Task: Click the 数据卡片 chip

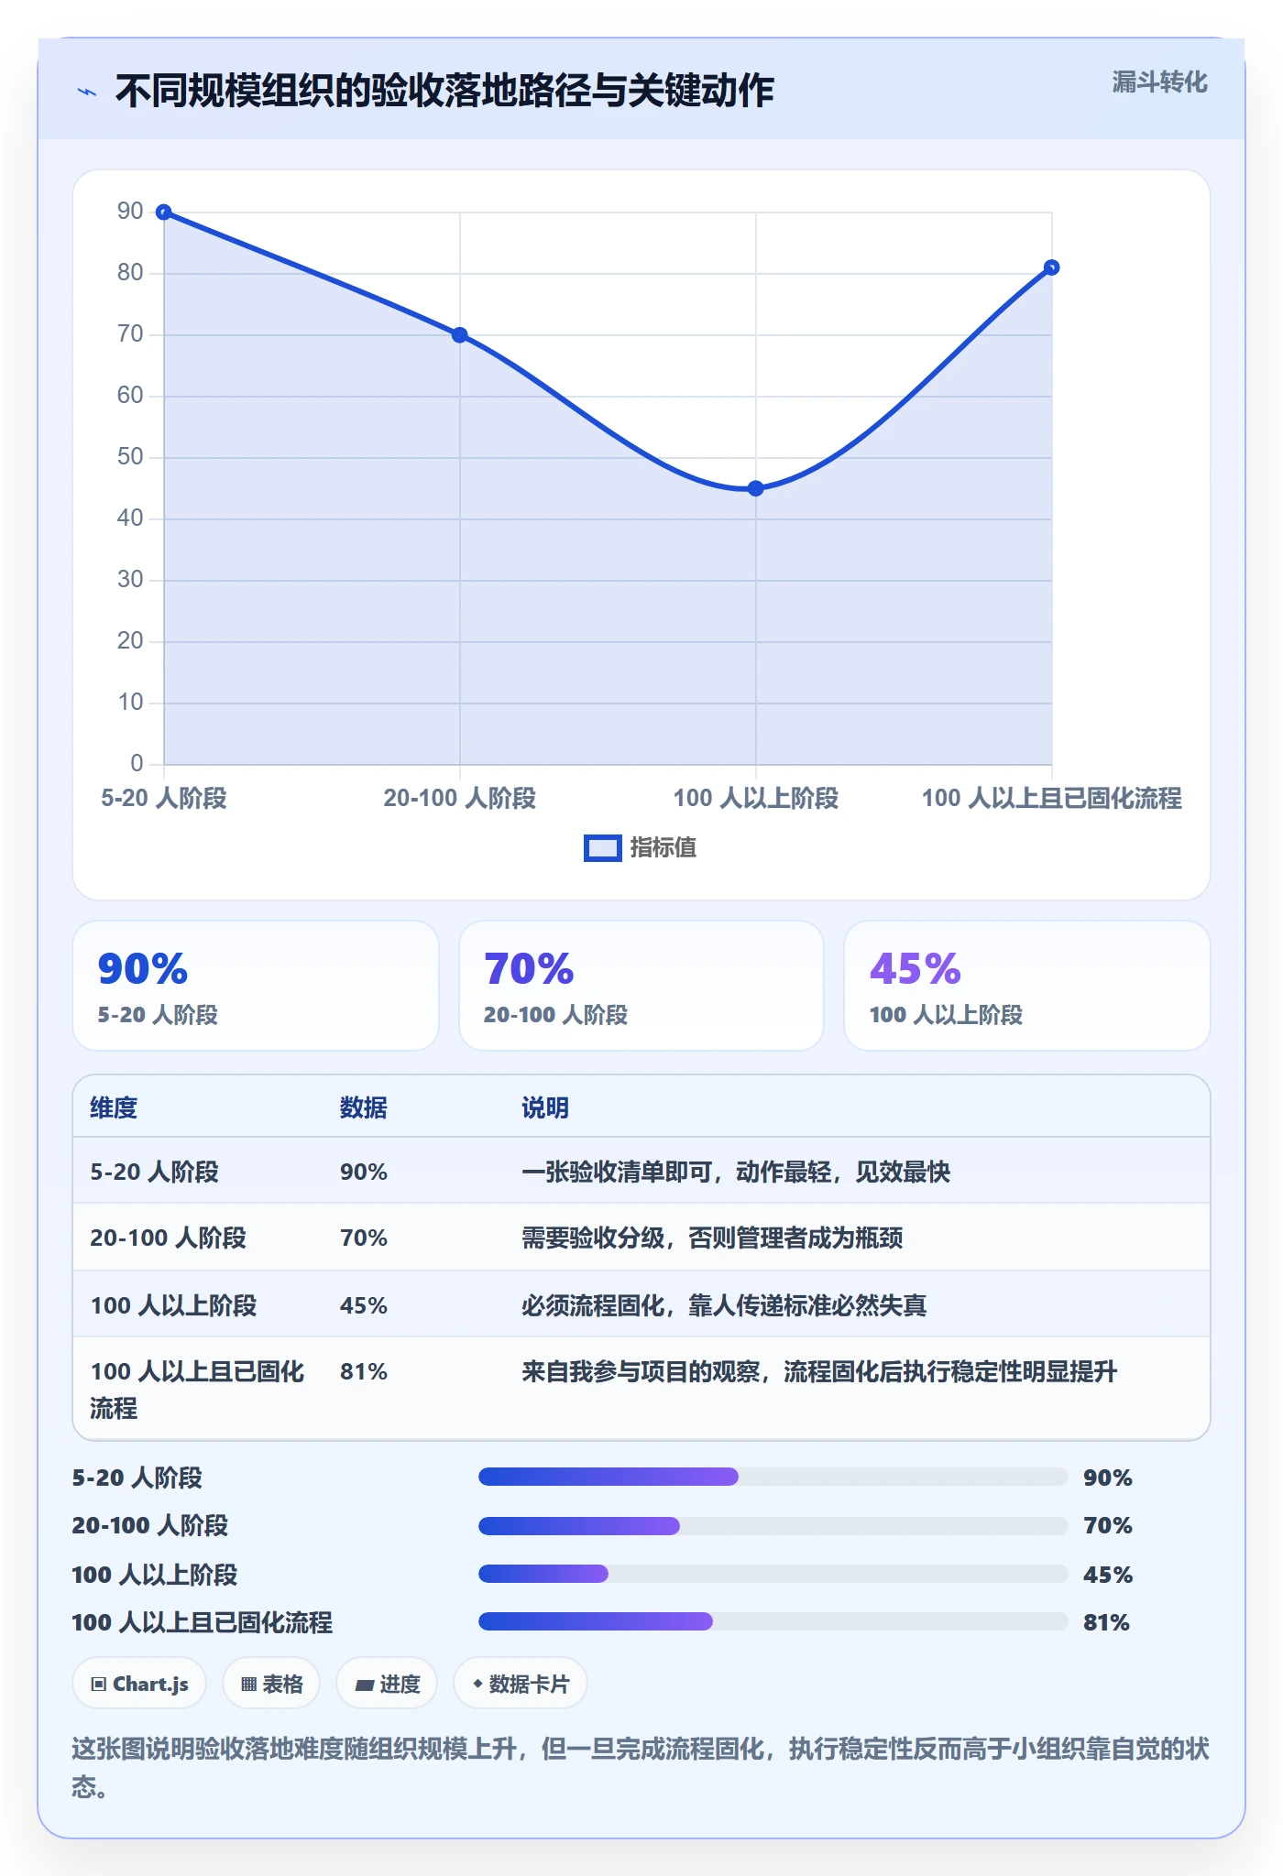Action: pos(521,1684)
